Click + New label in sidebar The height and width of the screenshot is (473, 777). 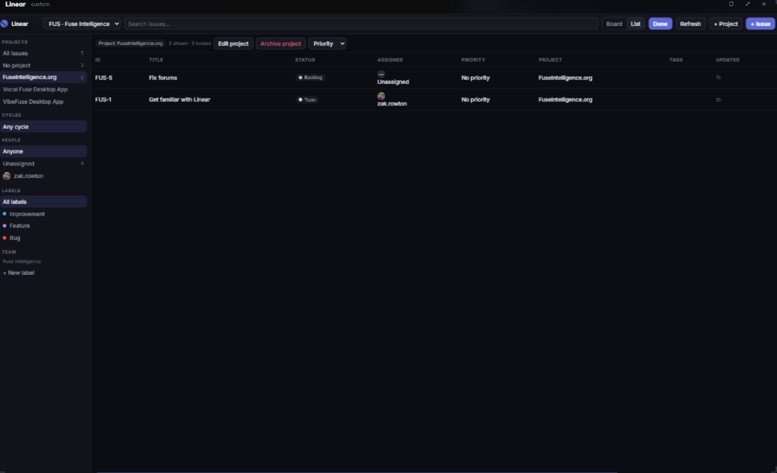19,273
